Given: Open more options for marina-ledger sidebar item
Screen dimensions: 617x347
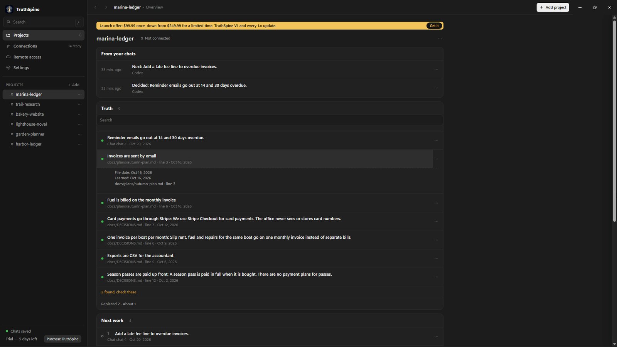Looking at the screenshot, I should click(80, 94).
